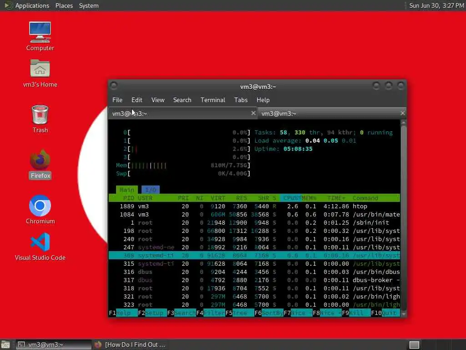Launch Visual Studio Code from desktop
Screen dimensions: 466x350
click(x=40, y=247)
